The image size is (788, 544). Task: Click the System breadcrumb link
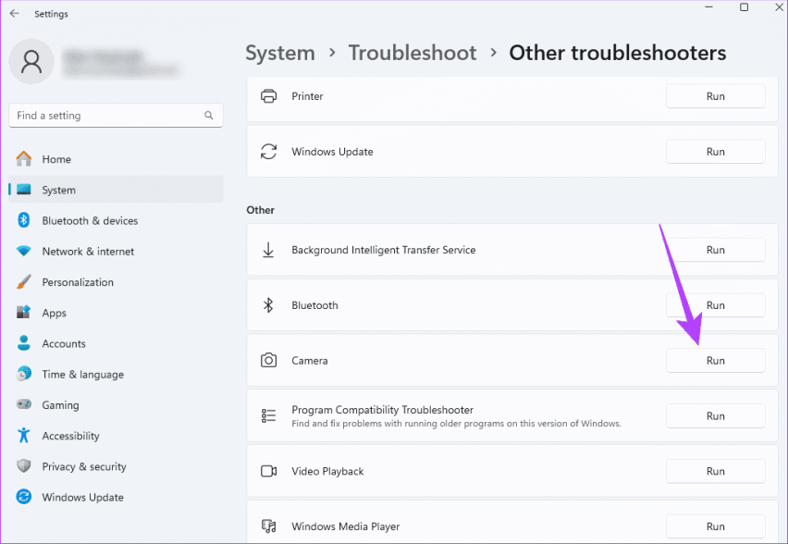click(x=280, y=53)
